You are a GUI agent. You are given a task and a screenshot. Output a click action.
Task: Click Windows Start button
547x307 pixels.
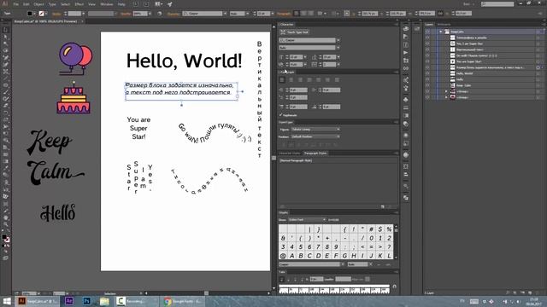(x=7, y=301)
